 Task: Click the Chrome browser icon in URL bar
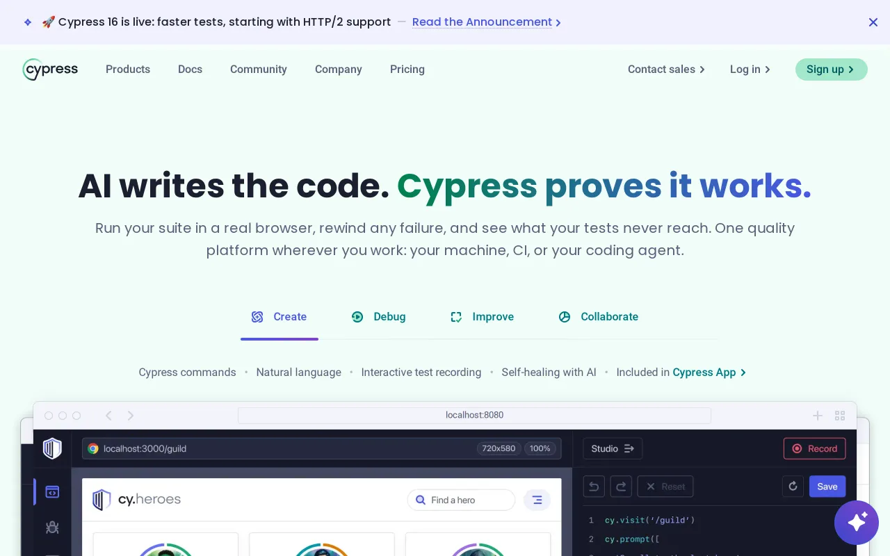coord(93,449)
